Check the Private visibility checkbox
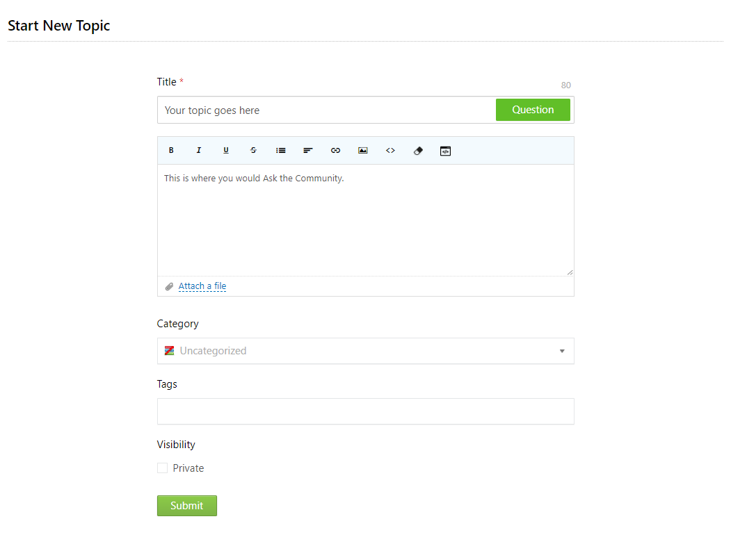The width and height of the screenshot is (731, 544). tap(162, 468)
